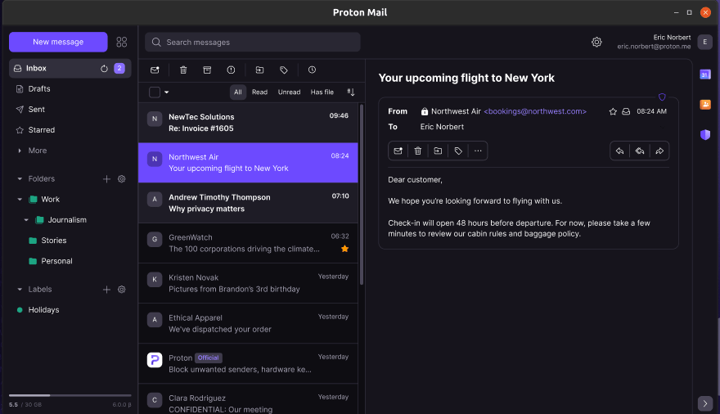
Task: Mark open message as unread
Action: [398, 151]
